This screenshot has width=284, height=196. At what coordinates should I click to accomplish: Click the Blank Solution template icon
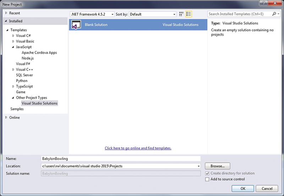76,24
